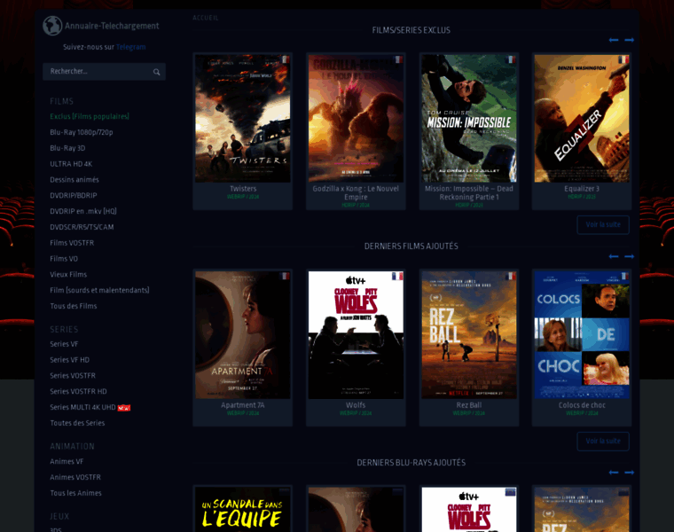The image size is (674, 532).
Task: Open Dessins animés category
Action: 74,180
